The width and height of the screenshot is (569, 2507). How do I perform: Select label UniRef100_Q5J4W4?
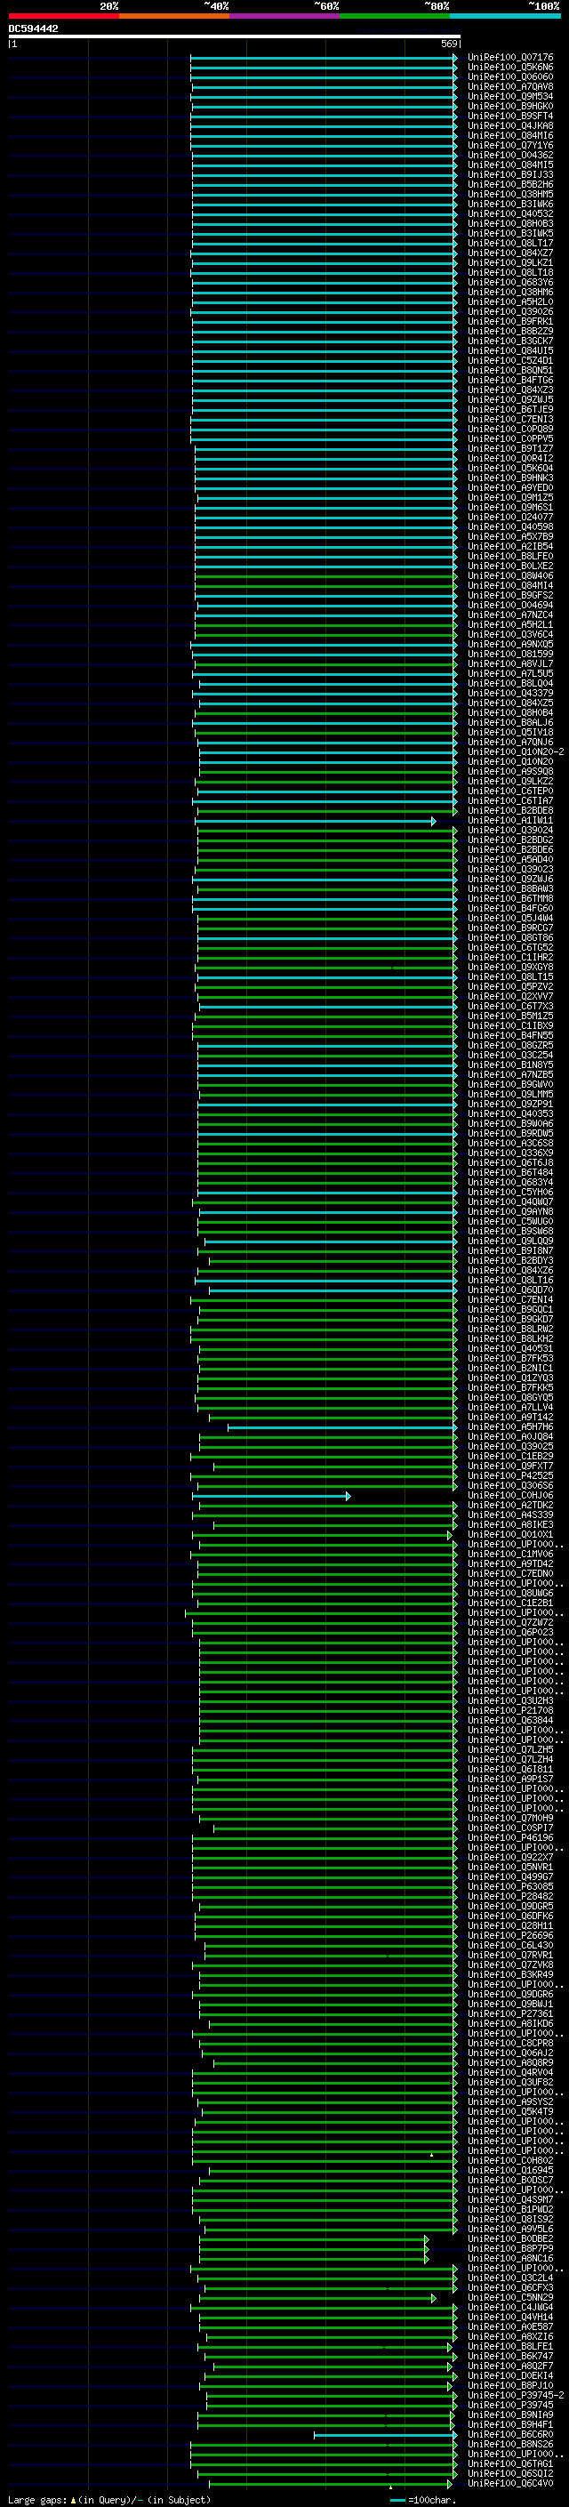(510, 918)
